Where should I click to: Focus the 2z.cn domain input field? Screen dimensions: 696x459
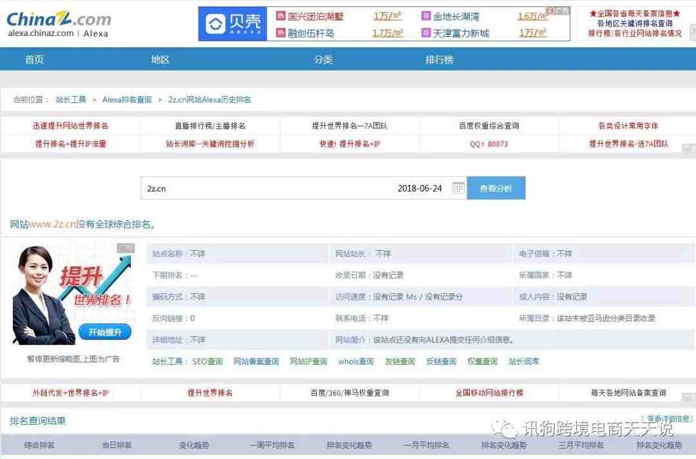click(267, 188)
